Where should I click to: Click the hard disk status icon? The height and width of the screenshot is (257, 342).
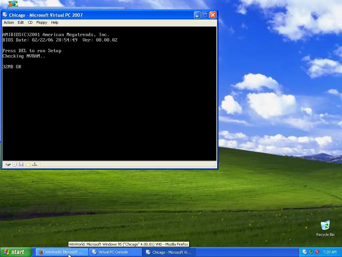[x=8, y=164]
